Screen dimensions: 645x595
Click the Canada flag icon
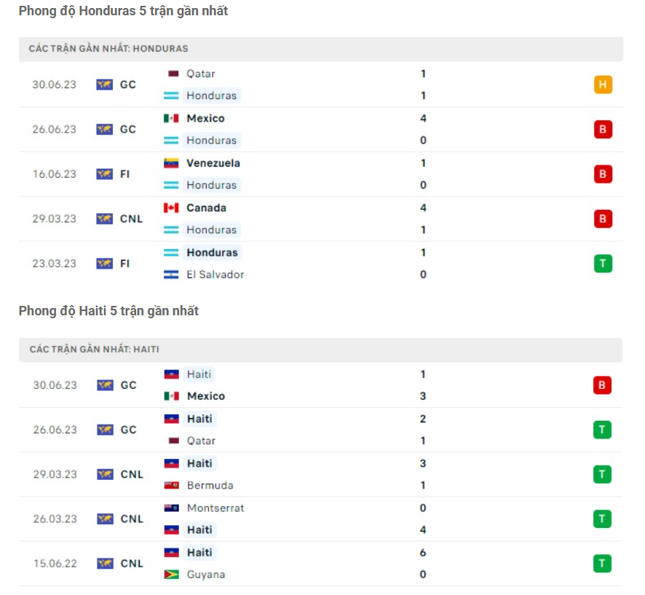tap(170, 208)
